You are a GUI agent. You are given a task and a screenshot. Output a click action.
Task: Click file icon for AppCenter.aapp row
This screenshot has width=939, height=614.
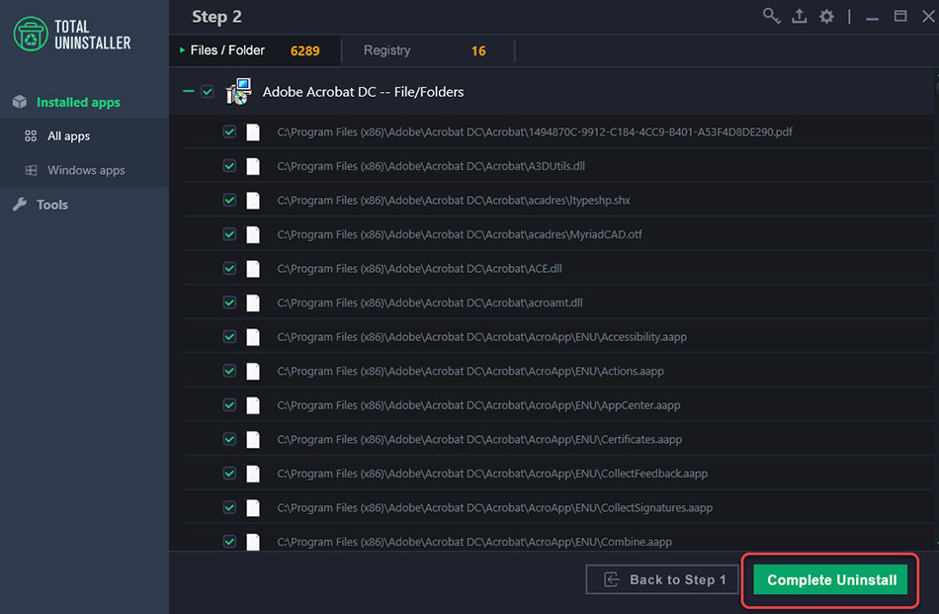coord(253,405)
